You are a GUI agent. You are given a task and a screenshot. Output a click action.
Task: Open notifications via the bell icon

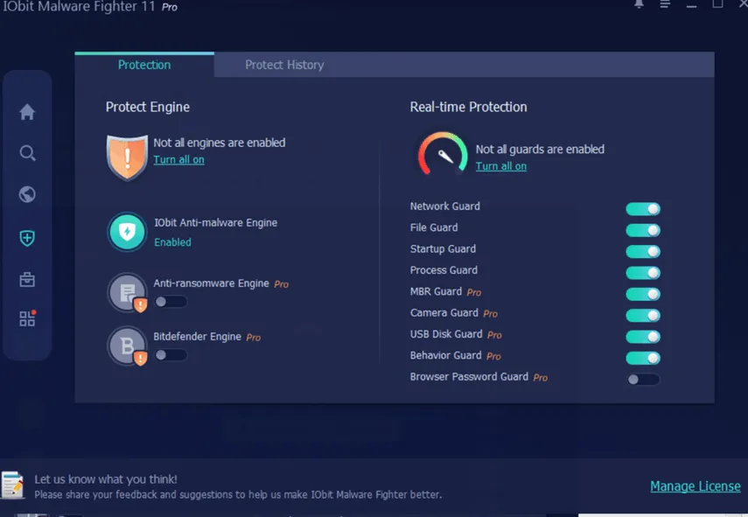[638, 6]
